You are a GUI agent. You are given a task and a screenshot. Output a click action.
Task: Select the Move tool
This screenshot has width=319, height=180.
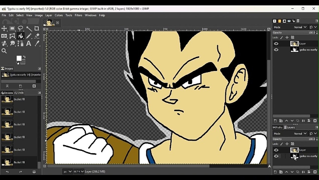click(4, 28)
